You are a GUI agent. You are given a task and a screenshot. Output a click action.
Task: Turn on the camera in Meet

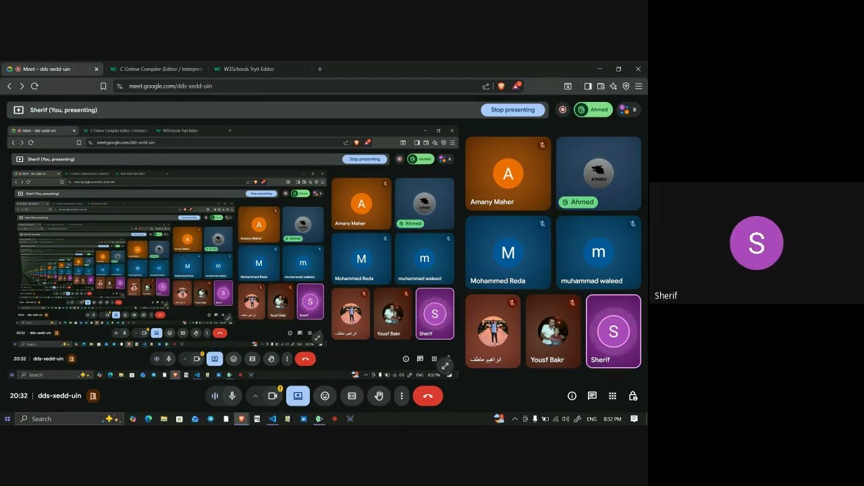click(273, 396)
